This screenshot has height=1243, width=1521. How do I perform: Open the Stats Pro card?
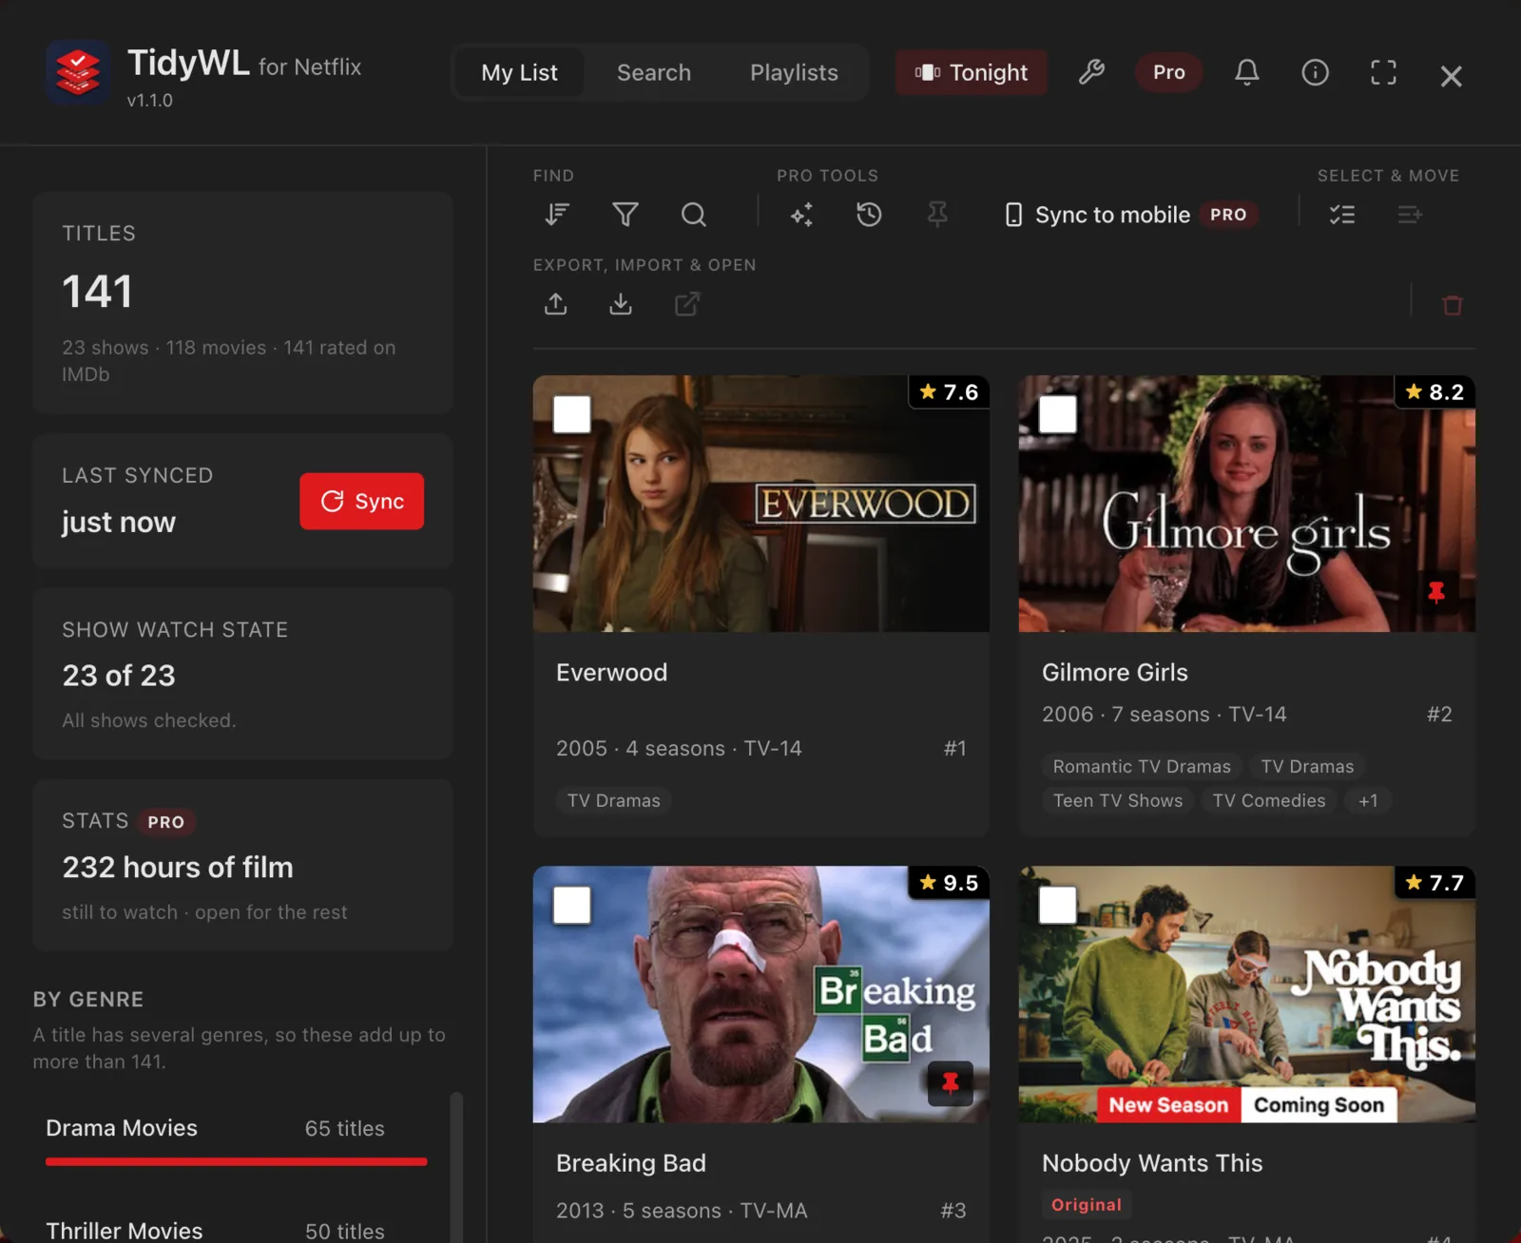tap(243, 866)
